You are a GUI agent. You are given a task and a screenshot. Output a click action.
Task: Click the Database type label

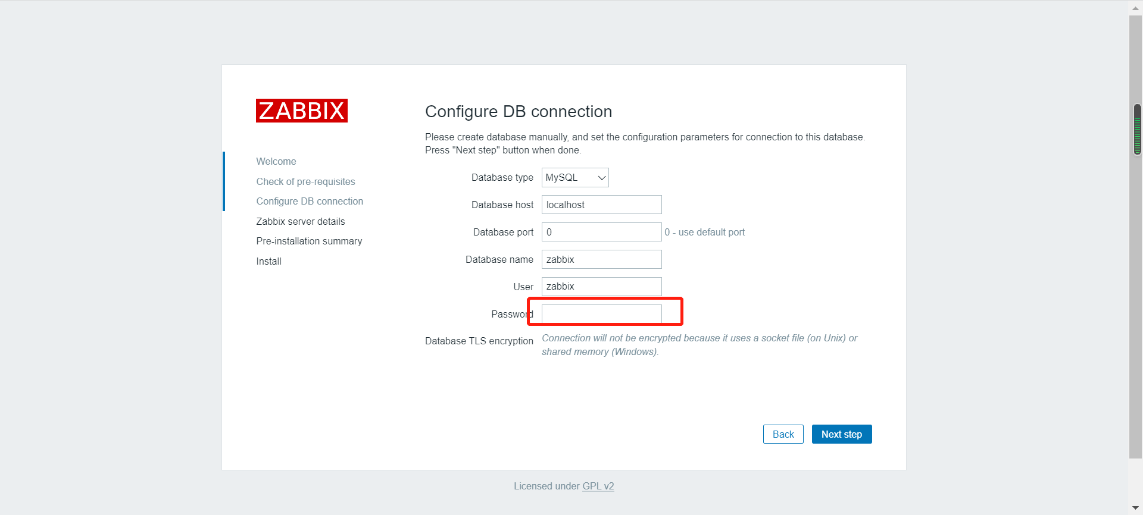502,177
